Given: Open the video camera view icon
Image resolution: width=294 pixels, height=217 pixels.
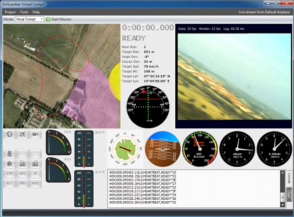Looking at the screenshot, I should tap(35, 134).
